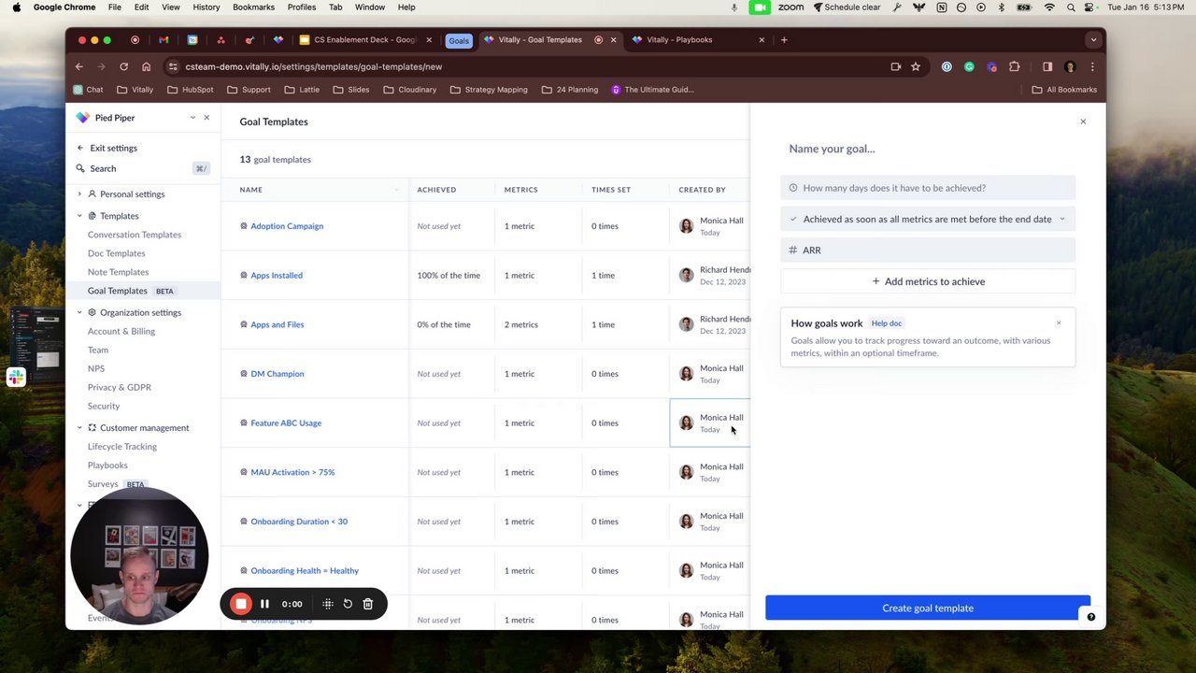Viewport: 1196px width, 673px height.
Task: Open the History menu in the menu bar
Action: click(206, 7)
